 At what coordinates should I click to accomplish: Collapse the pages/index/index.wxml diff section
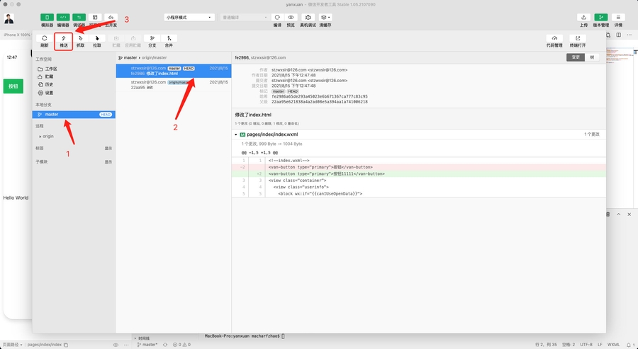(x=235, y=134)
